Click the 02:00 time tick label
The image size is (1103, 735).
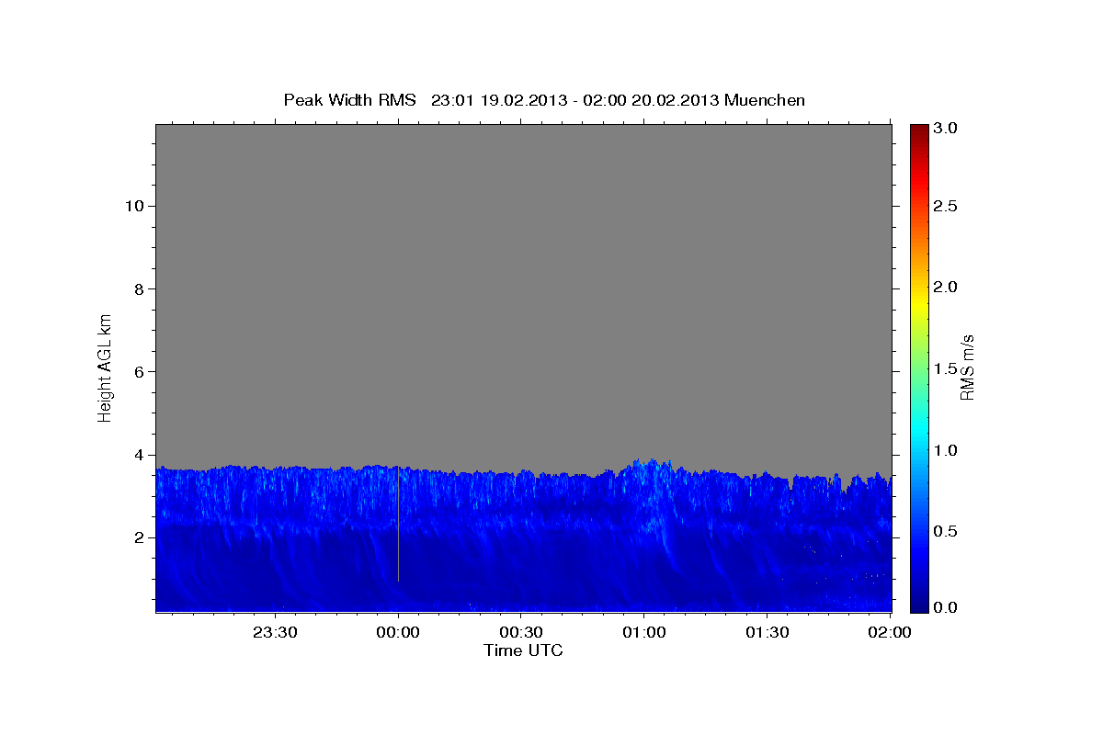(889, 633)
